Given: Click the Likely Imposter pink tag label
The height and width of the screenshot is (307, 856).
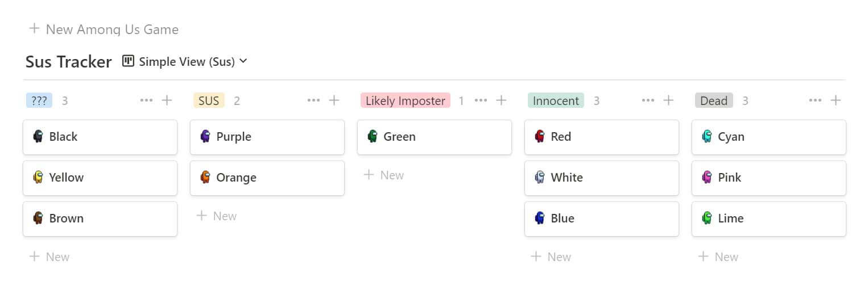Looking at the screenshot, I should pos(406,100).
